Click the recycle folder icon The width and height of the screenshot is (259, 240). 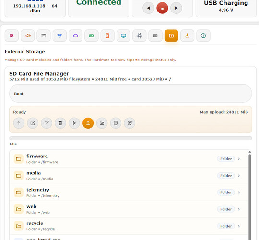click(x=19, y=226)
